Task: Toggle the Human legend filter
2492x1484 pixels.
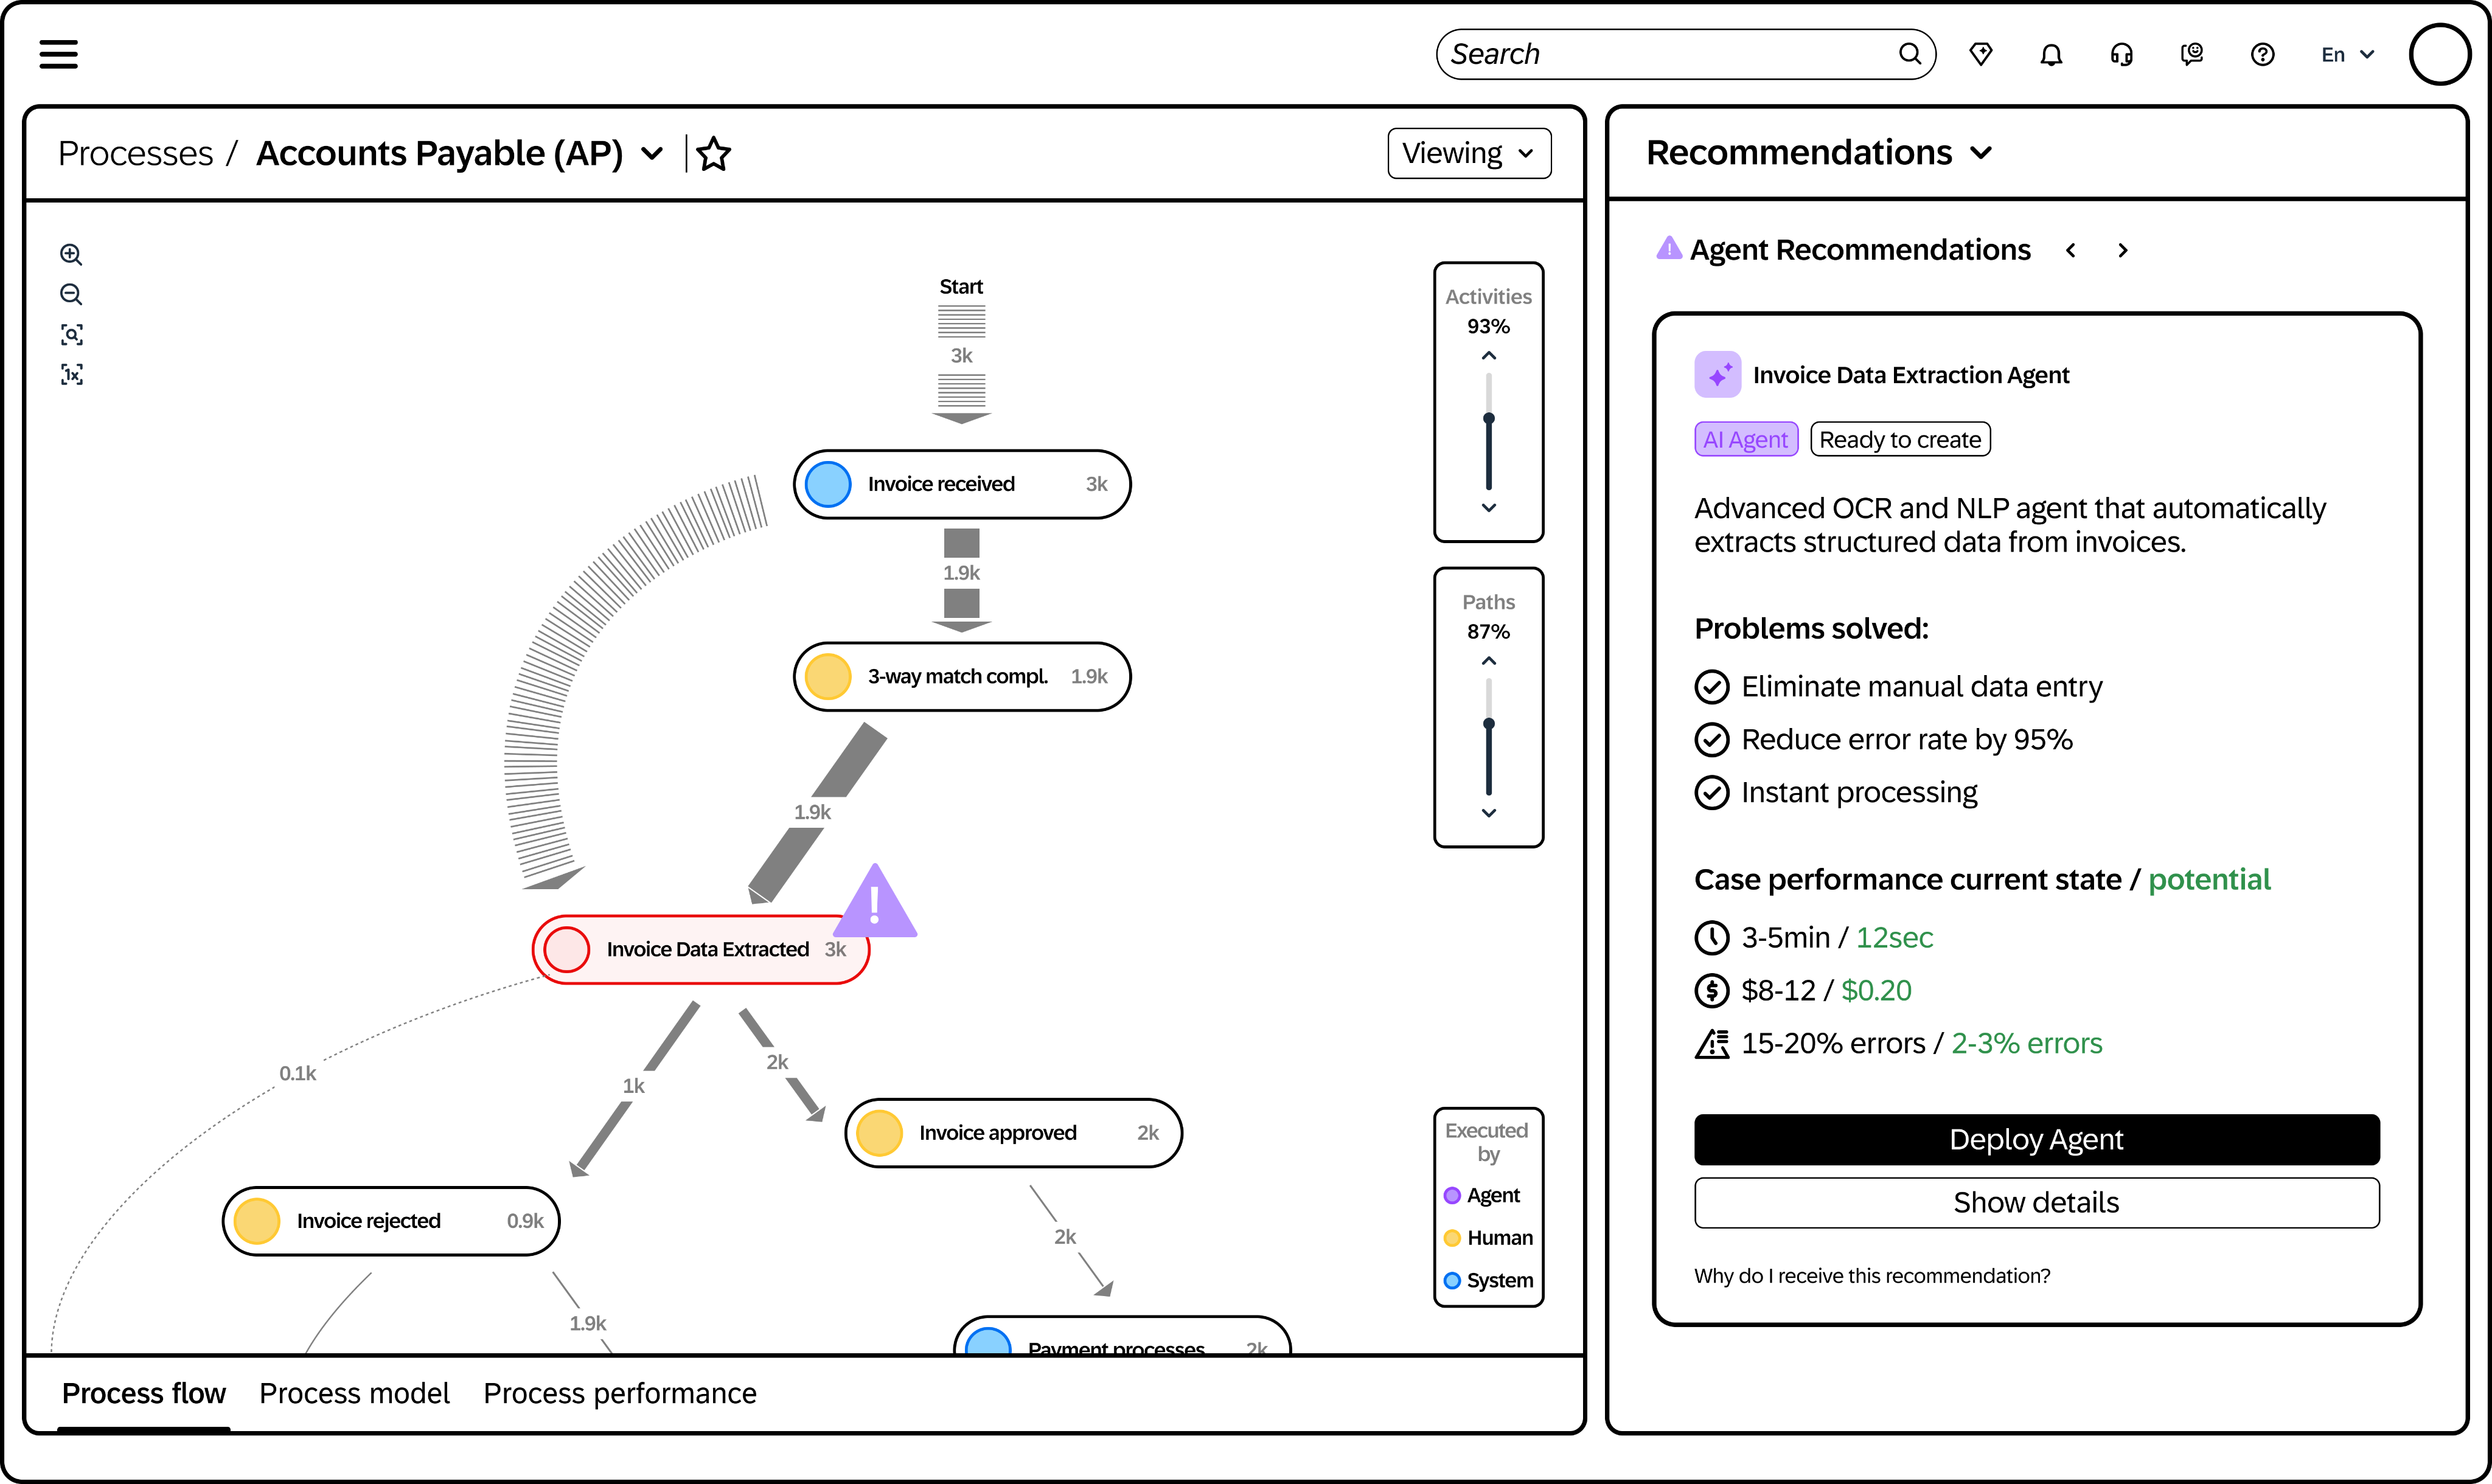Action: click(1488, 1238)
